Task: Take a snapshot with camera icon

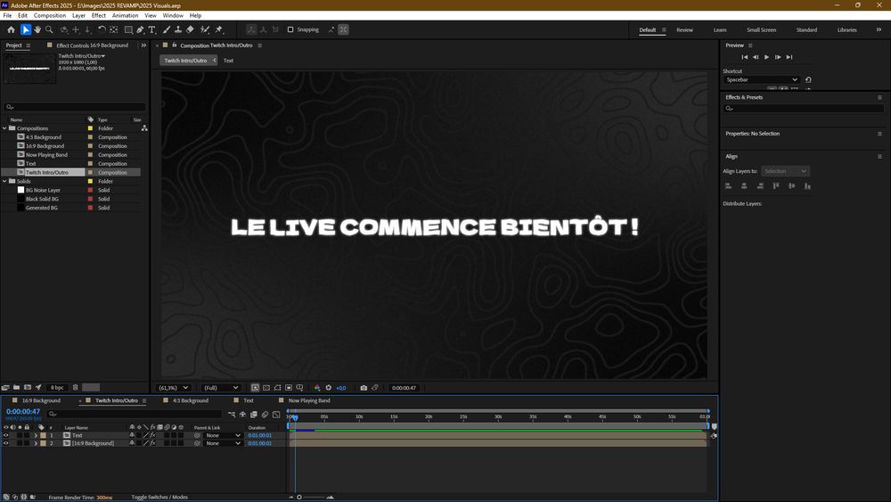Action: coord(364,388)
